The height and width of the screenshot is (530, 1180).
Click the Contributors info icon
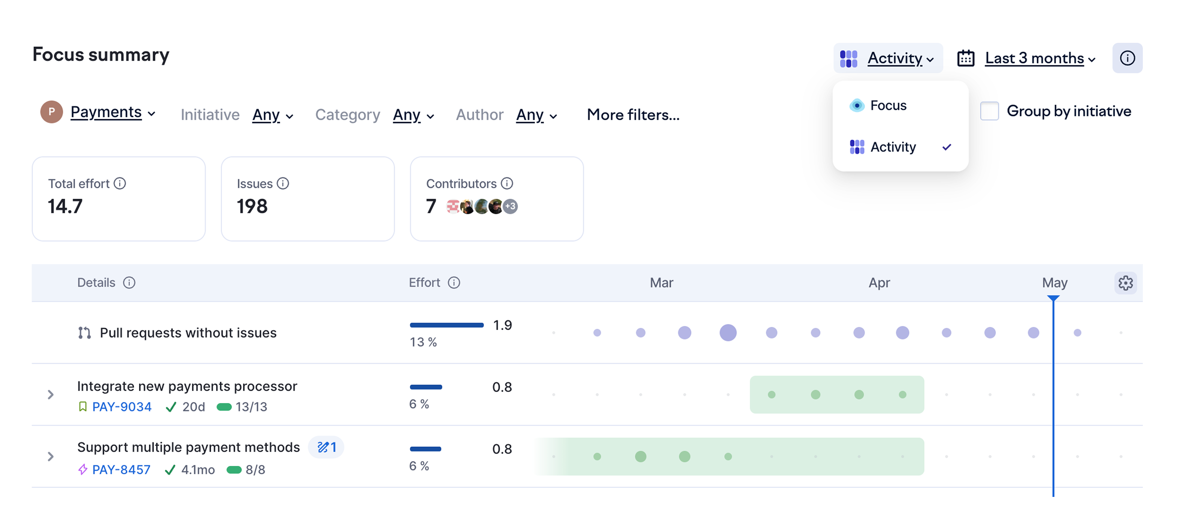point(507,183)
